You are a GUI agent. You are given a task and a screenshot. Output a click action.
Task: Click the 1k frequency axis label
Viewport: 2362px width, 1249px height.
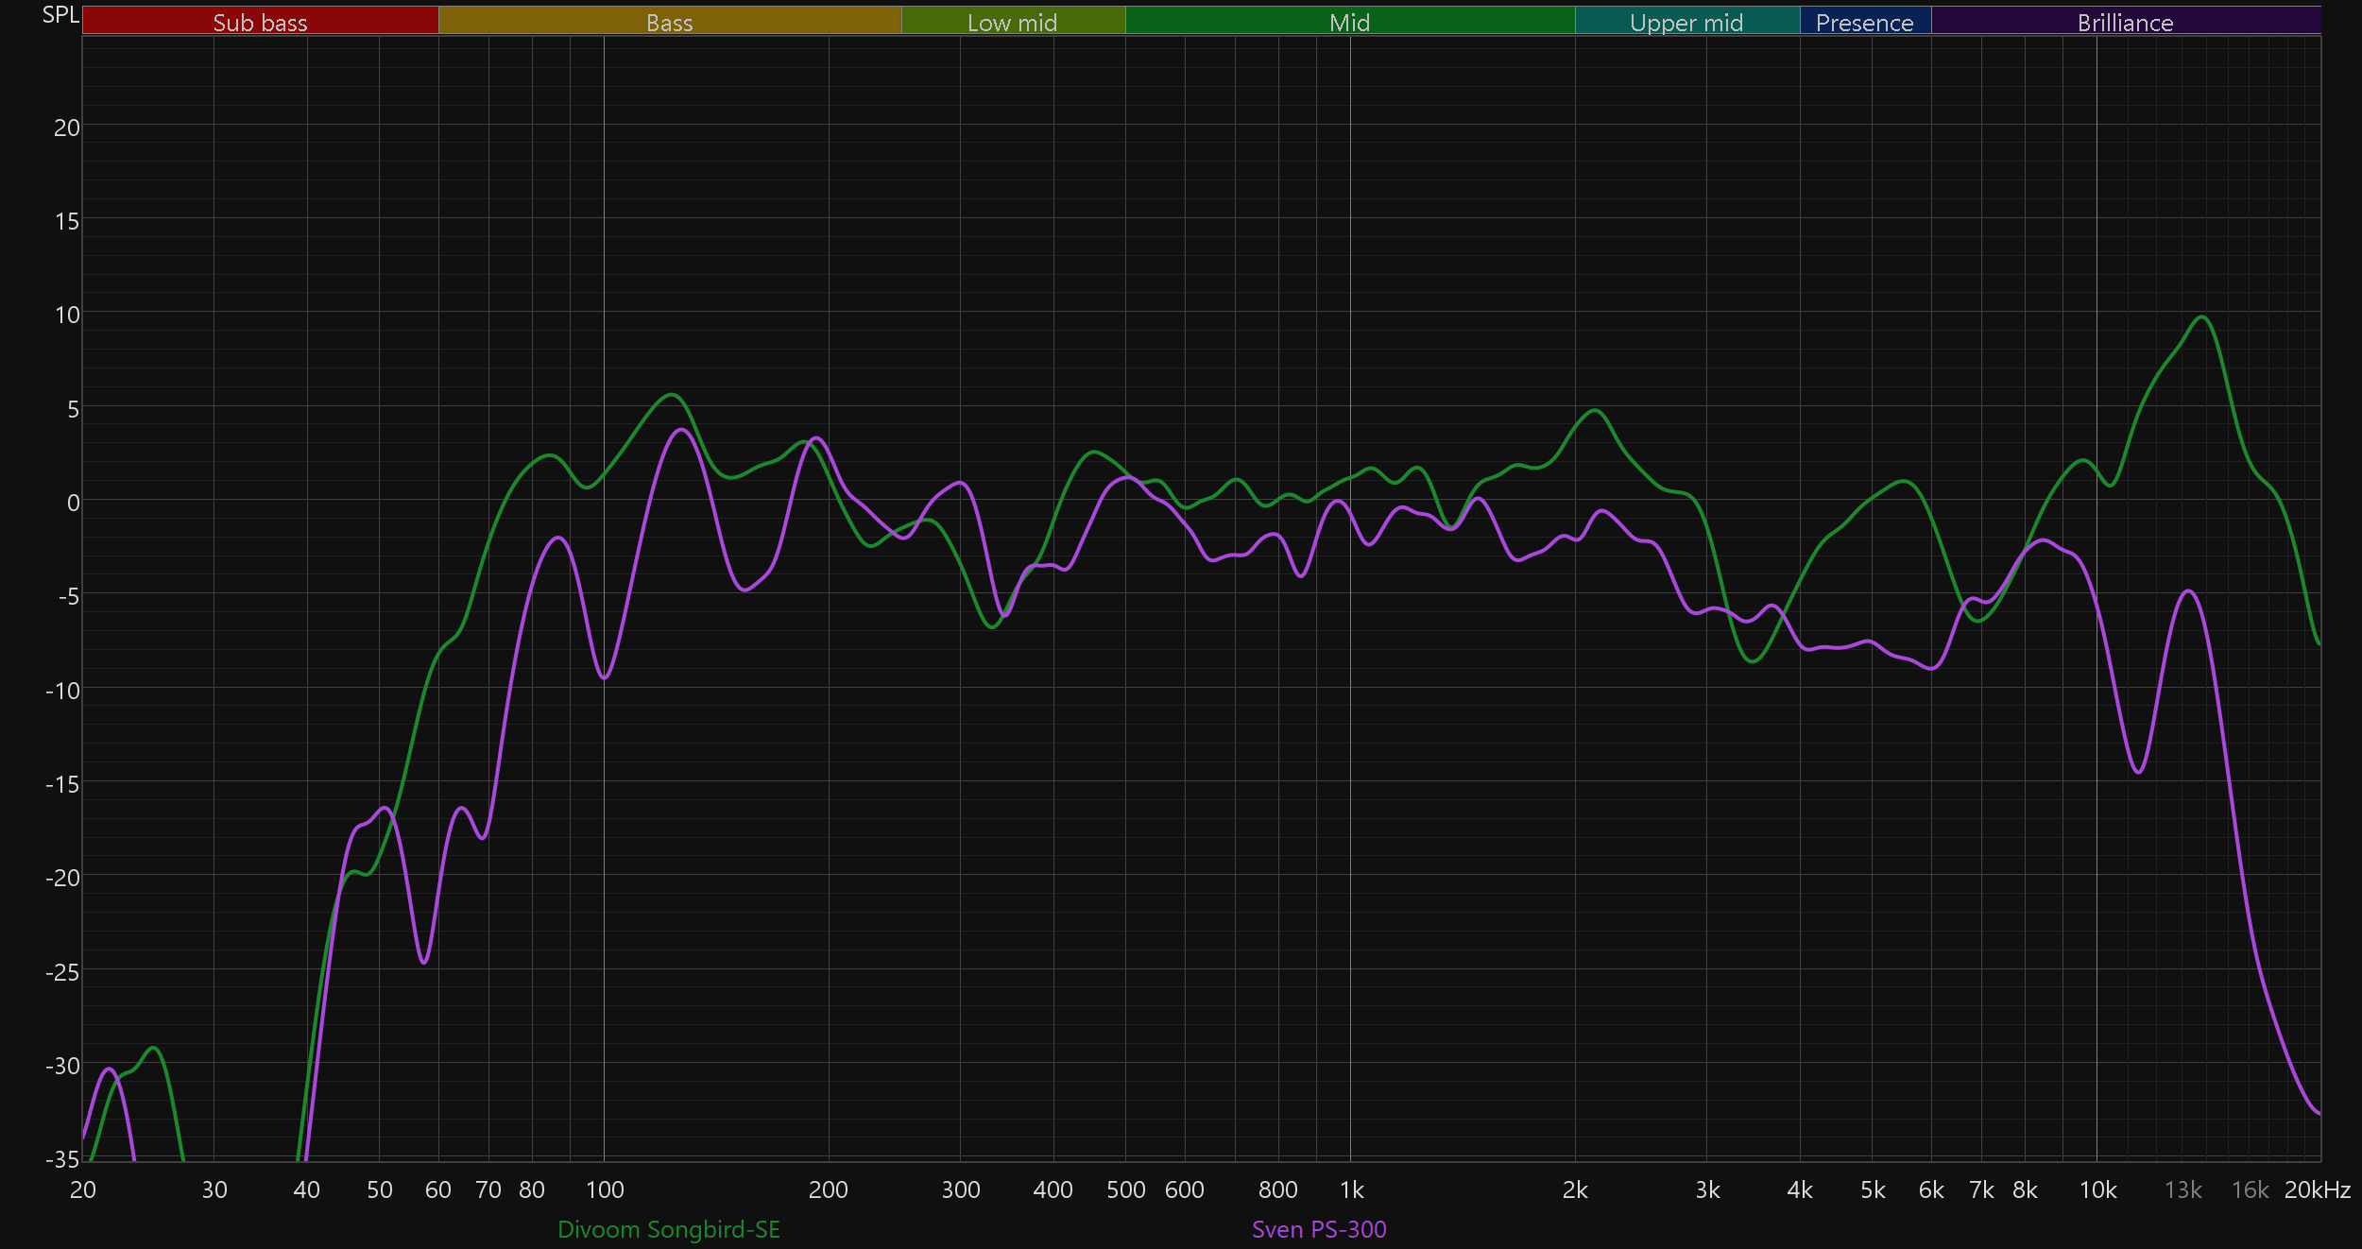[x=1351, y=1190]
